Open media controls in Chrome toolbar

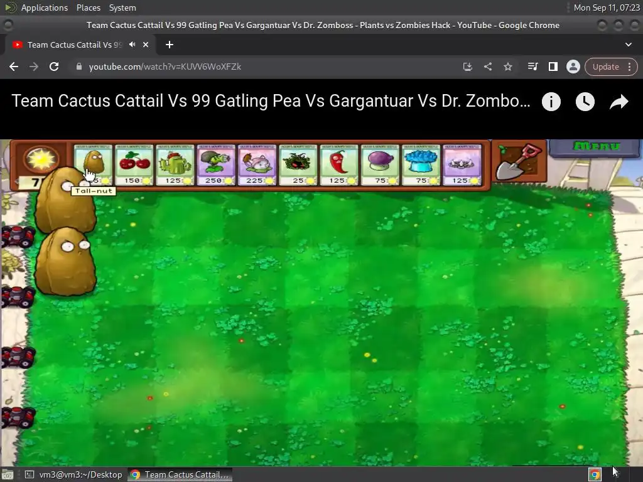[532, 67]
